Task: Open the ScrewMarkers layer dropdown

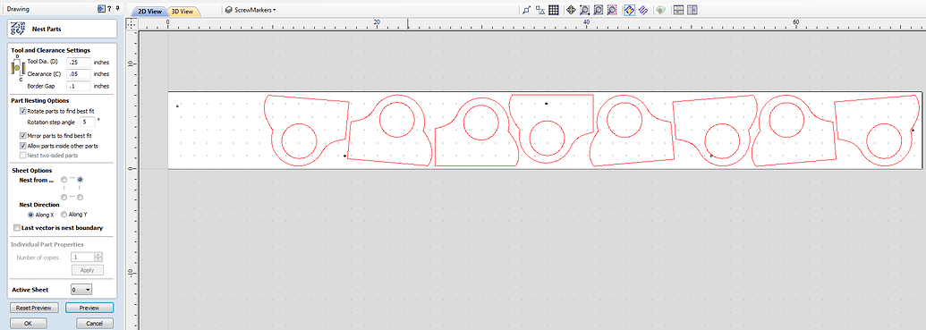Action: point(251,10)
